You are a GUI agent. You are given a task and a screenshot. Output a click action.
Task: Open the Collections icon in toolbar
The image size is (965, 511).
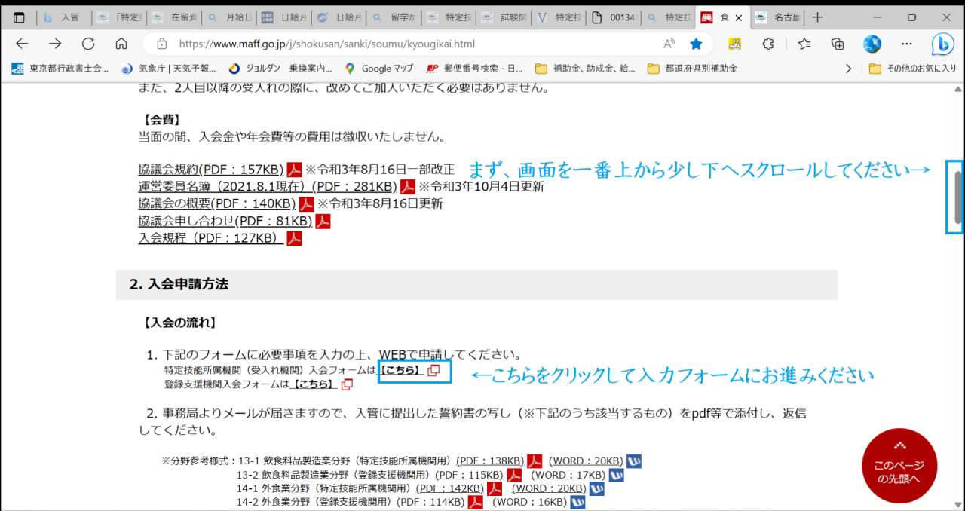[x=838, y=44]
